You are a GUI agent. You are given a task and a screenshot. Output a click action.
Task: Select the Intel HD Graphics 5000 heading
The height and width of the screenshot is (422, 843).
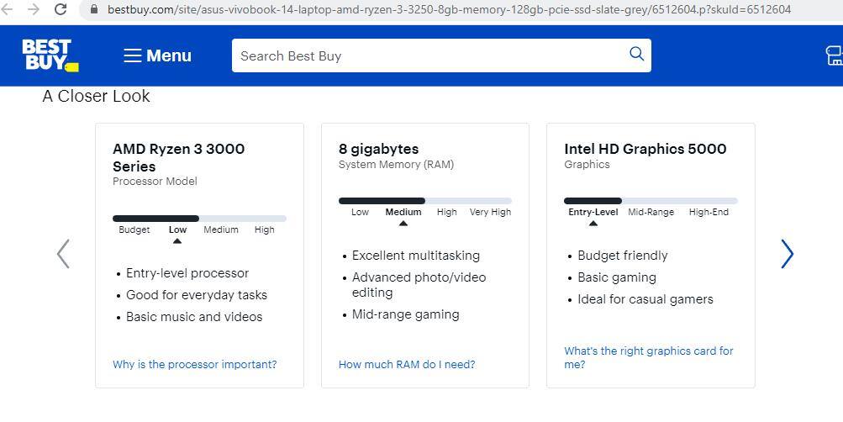point(645,149)
